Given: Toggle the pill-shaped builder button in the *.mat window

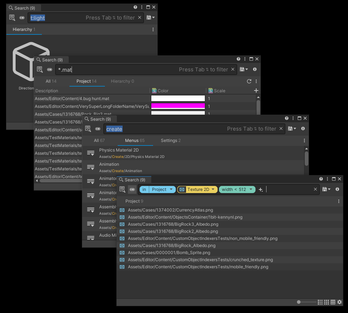Looking at the screenshot, I should [50, 70].
